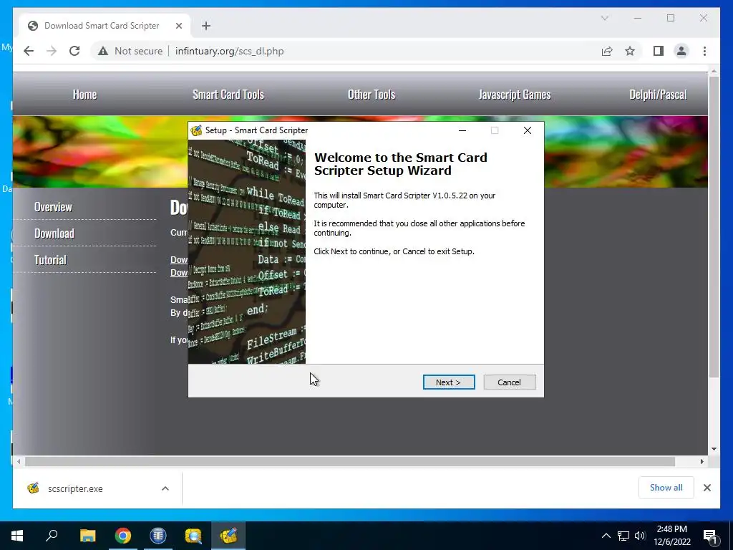Image resolution: width=733 pixels, height=550 pixels.
Task: Open Windows taskbar search
Action: pyautogui.click(x=52, y=536)
